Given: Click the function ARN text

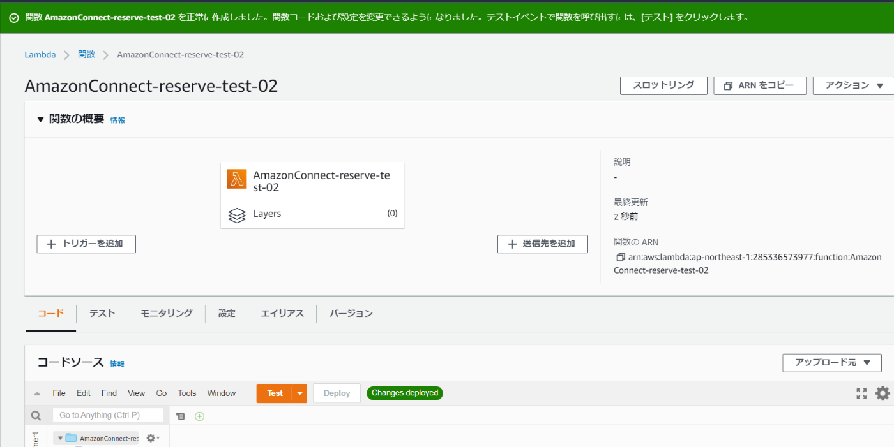Looking at the screenshot, I should pos(748,263).
